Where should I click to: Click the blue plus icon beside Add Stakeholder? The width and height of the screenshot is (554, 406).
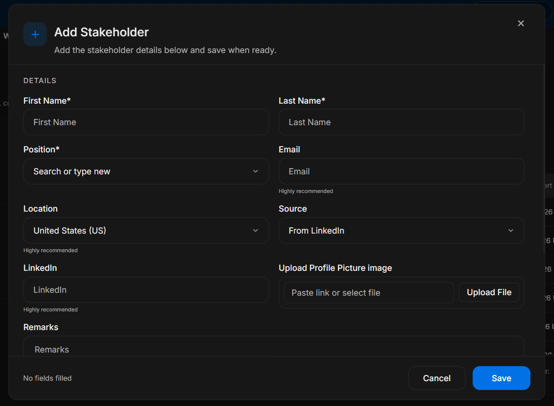(35, 34)
